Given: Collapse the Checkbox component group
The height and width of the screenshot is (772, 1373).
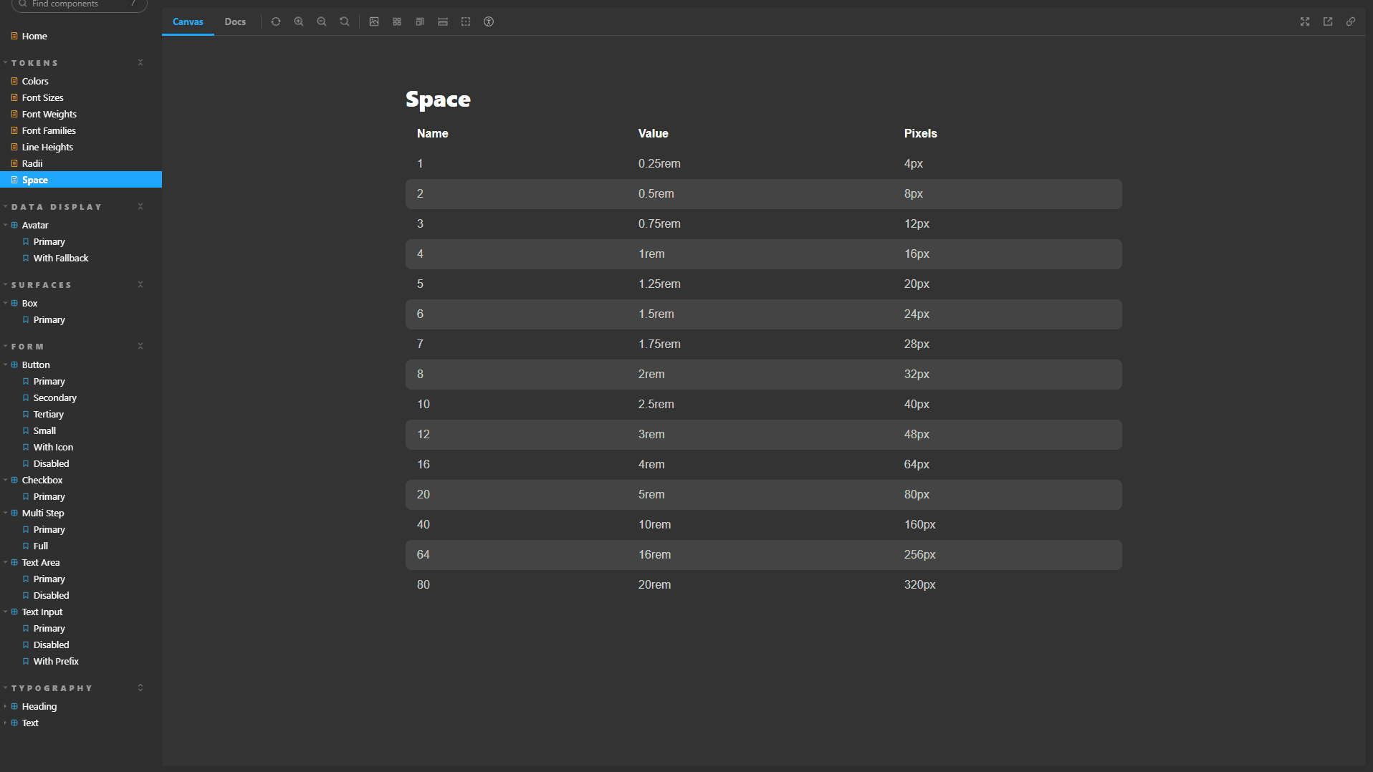Looking at the screenshot, I should (x=42, y=480).
